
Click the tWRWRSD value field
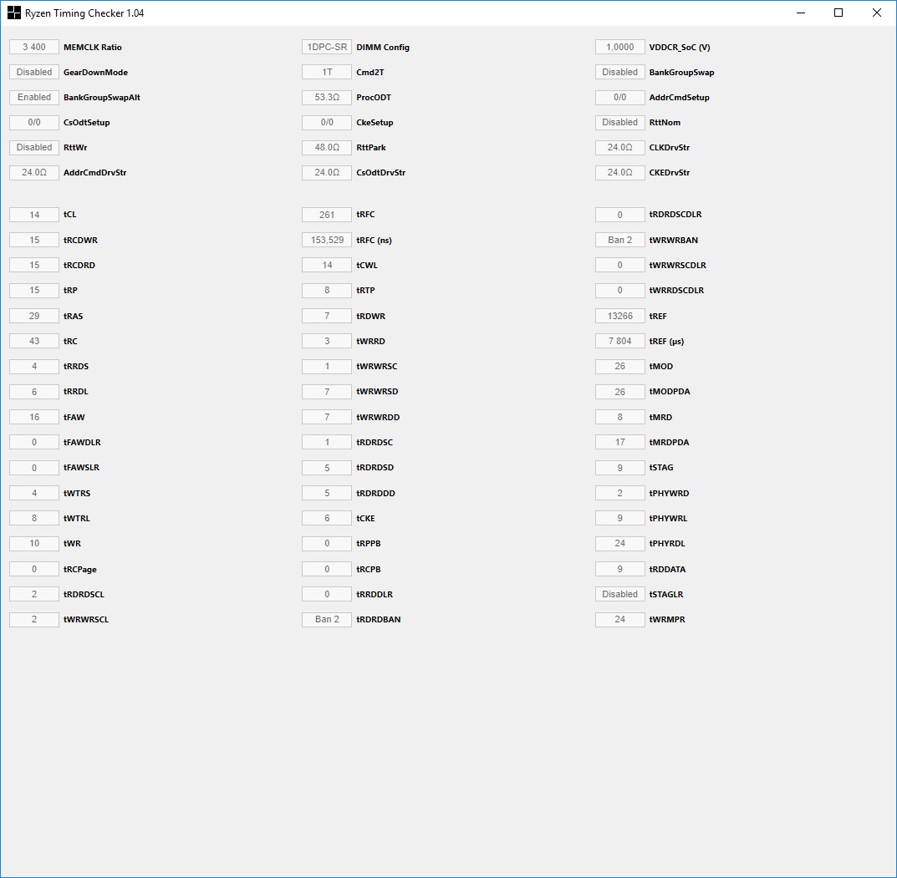click(327, 392)
